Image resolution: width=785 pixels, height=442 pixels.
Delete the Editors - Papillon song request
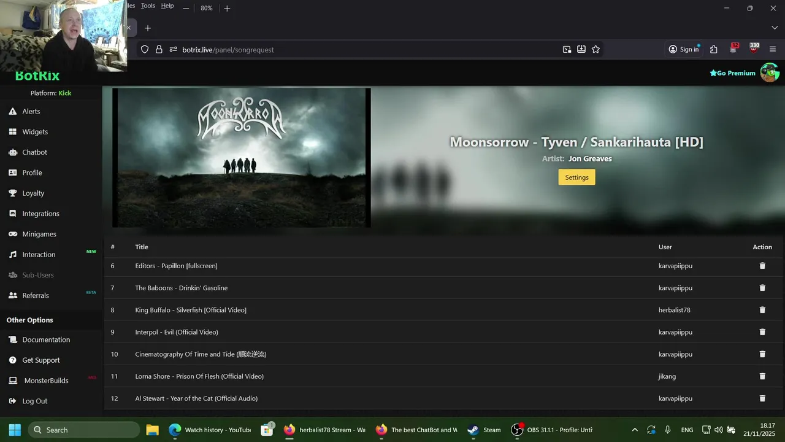[762, 266]
